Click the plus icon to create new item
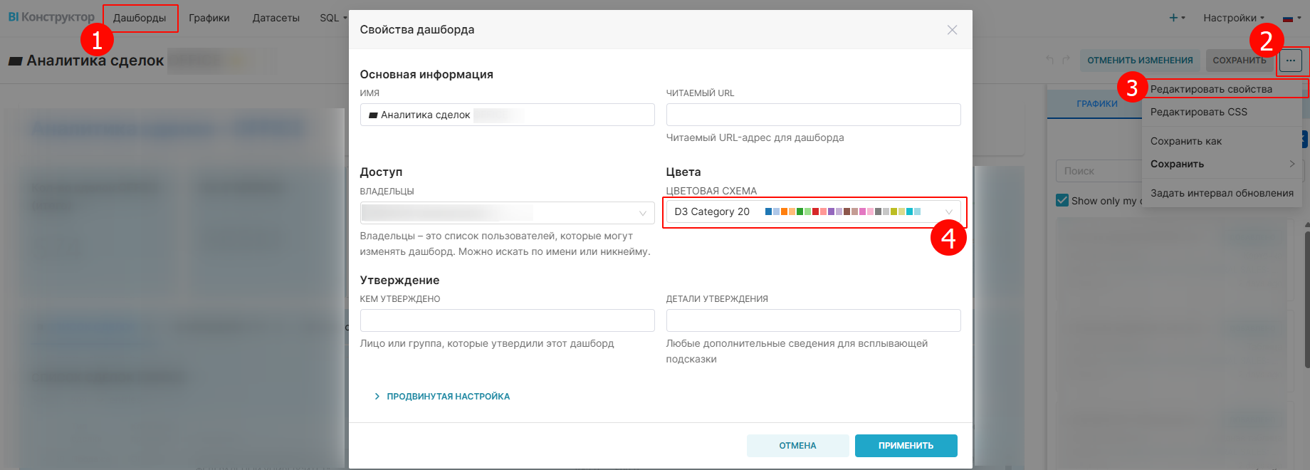The image size is (1310, 470). click(x=1175, y=17)
